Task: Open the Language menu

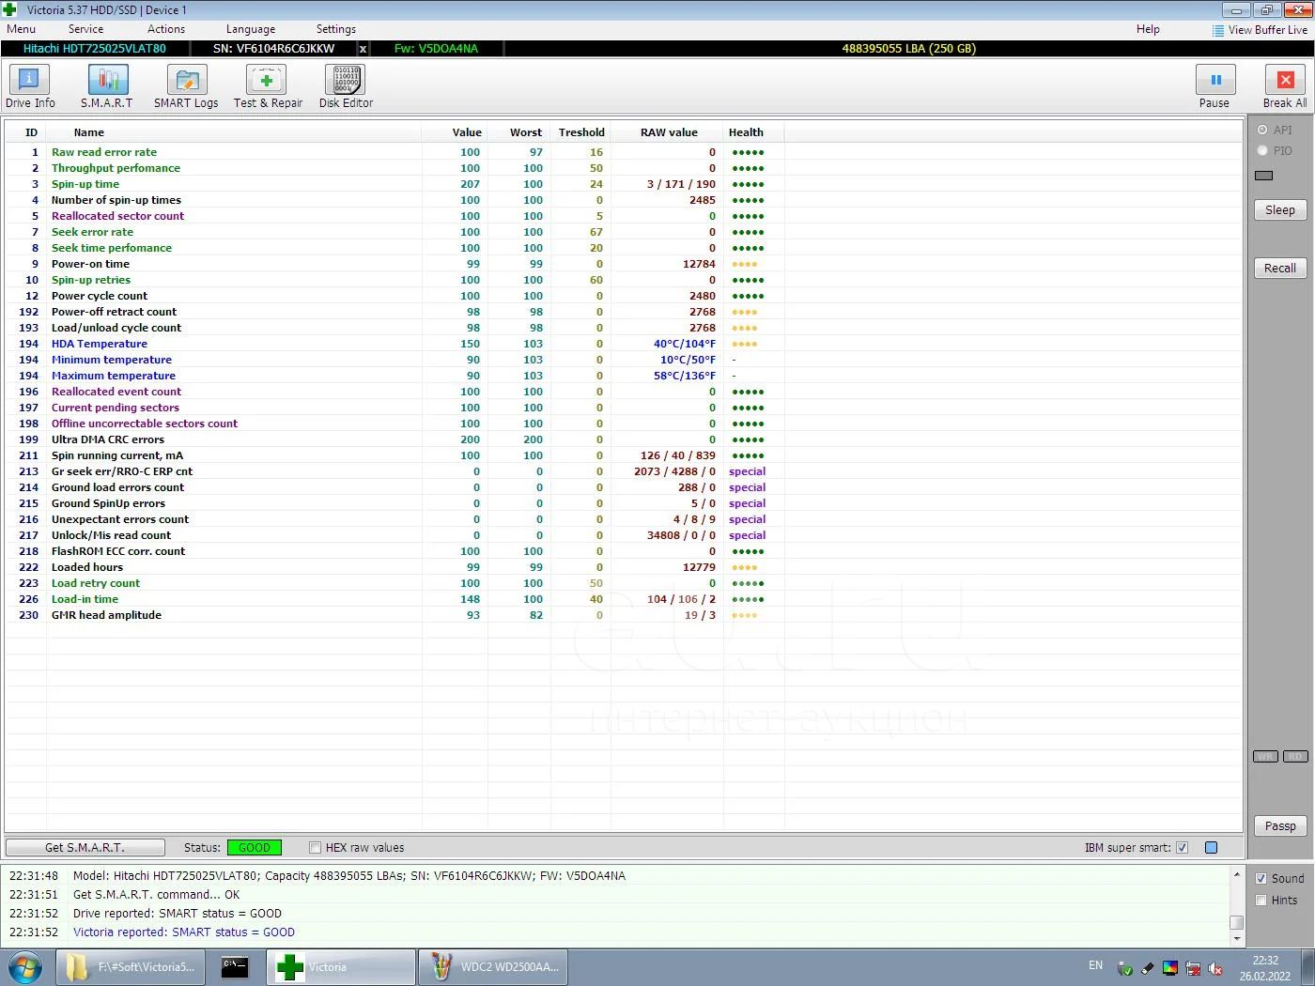Action: 251,29
